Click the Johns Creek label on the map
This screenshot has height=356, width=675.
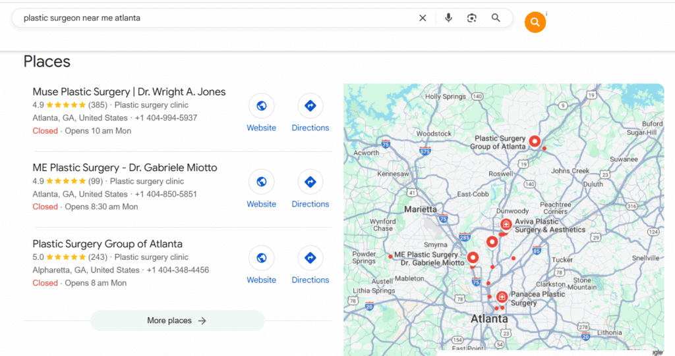pyautogui.click(x=570, y=170)
